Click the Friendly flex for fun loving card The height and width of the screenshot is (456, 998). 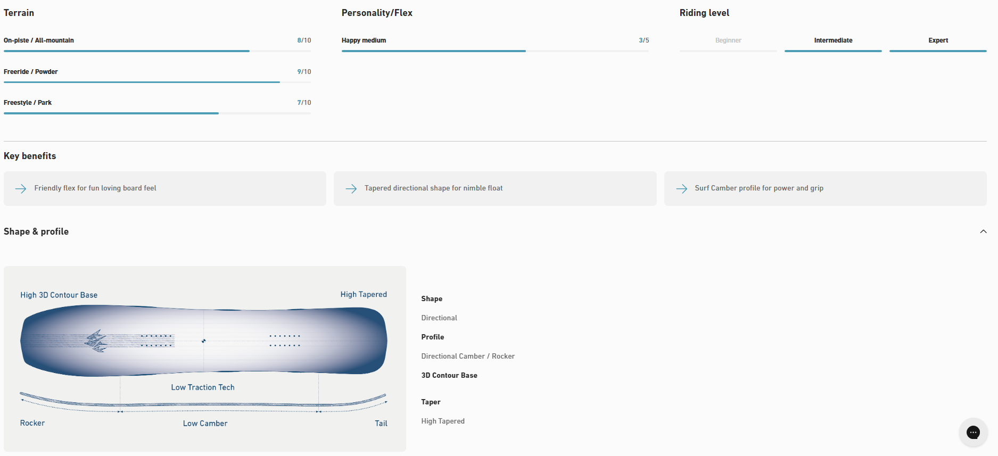click(x=165, y=188)
